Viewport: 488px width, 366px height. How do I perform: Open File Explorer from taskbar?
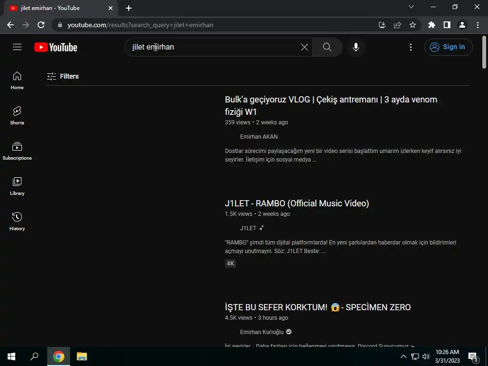coord(82,356)
